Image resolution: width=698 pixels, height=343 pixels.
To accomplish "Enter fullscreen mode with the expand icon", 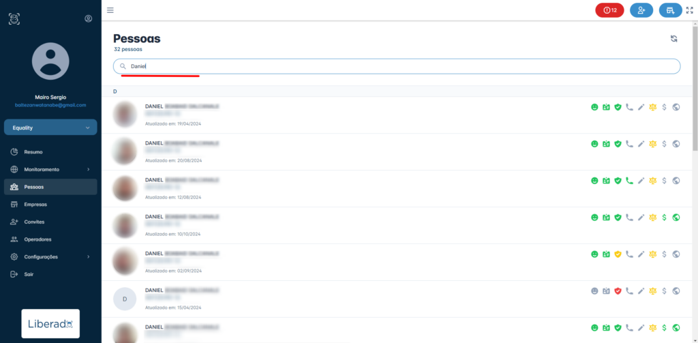I will (x=690, y=10).
